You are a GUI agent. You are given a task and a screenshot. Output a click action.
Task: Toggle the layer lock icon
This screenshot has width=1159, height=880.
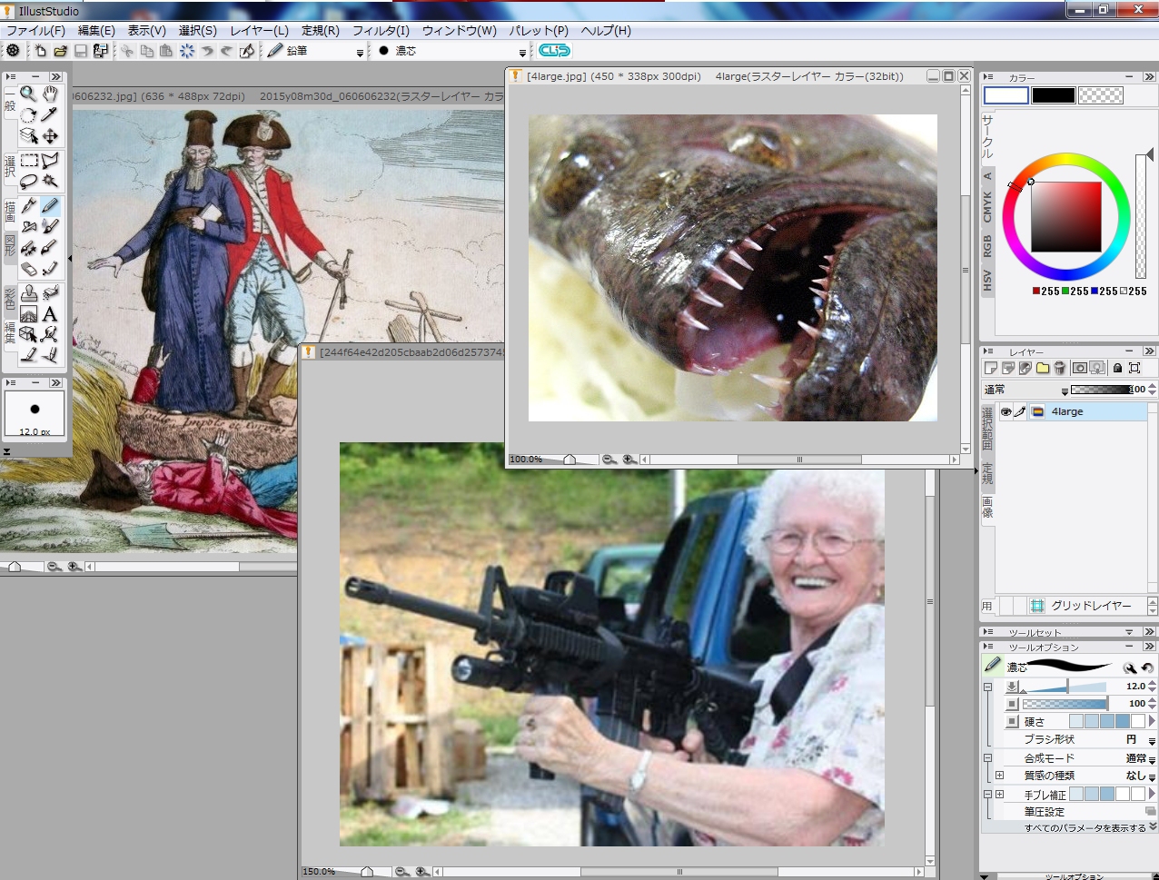1117,368
